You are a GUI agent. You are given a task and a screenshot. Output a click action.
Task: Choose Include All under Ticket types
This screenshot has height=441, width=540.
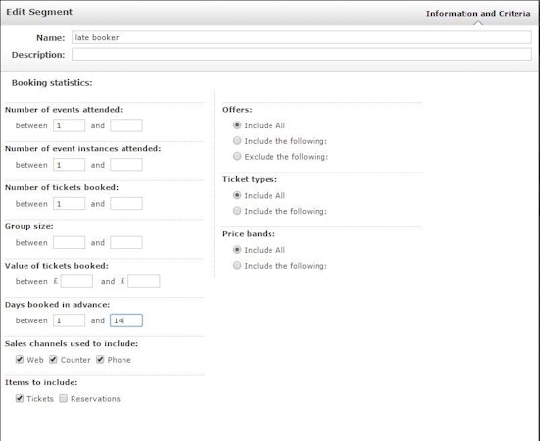237,195
